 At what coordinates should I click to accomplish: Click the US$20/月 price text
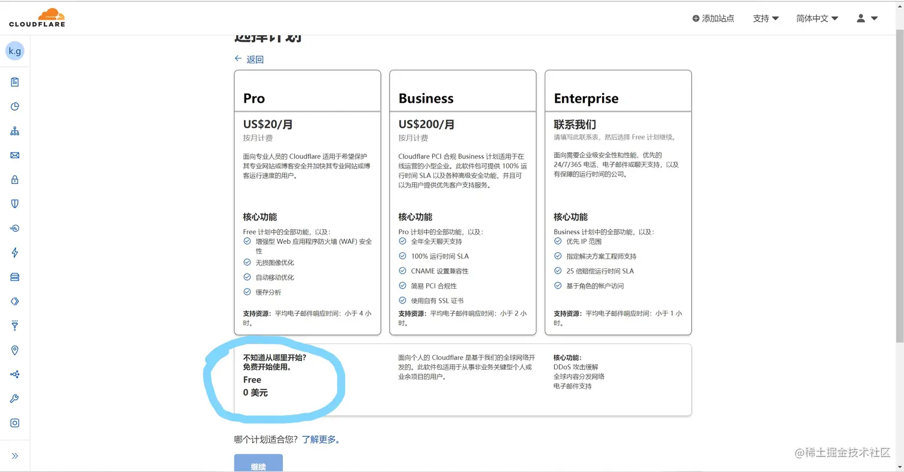268,124
